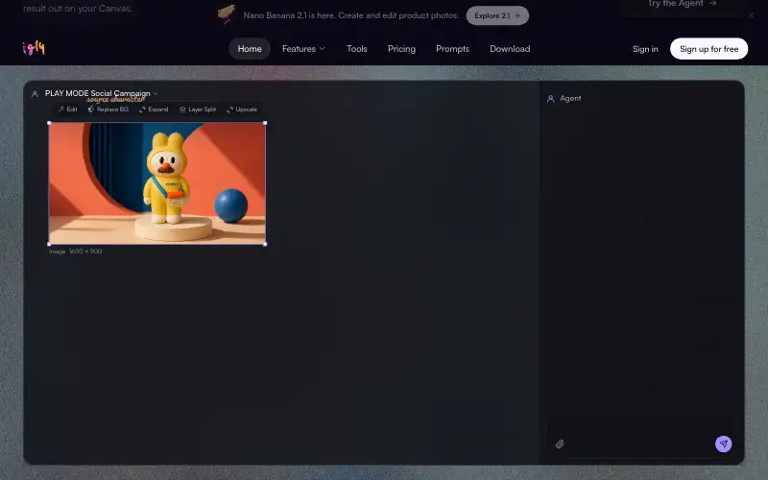This screenshot has height=480, width=768.
Task: Click the banana icon in the announcement banner
Action: [x=227, y=14]
